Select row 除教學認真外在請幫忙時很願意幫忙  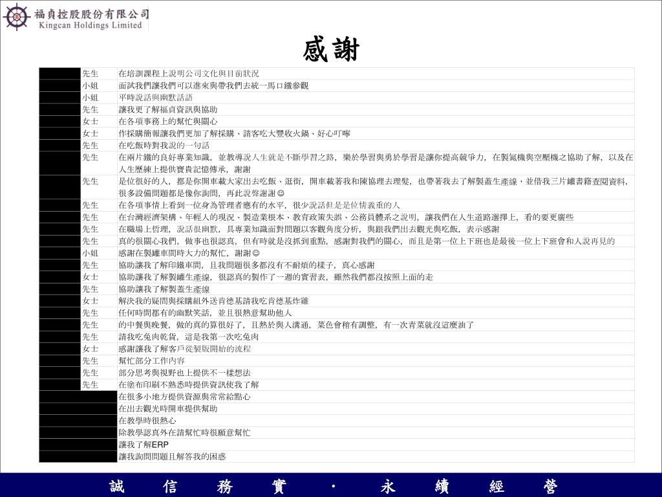(337, 433)
